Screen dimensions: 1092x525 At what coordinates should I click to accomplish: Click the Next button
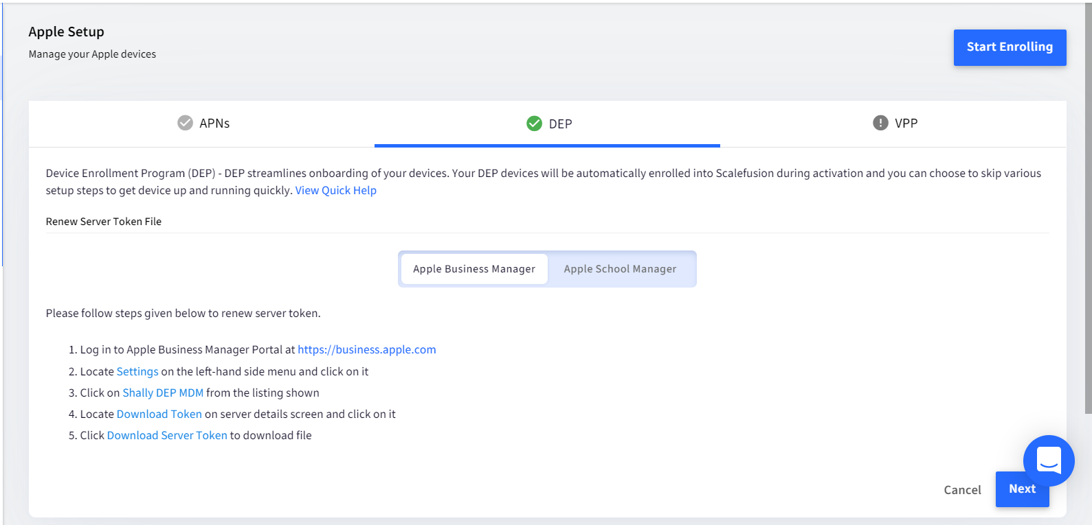point(1022,489)
